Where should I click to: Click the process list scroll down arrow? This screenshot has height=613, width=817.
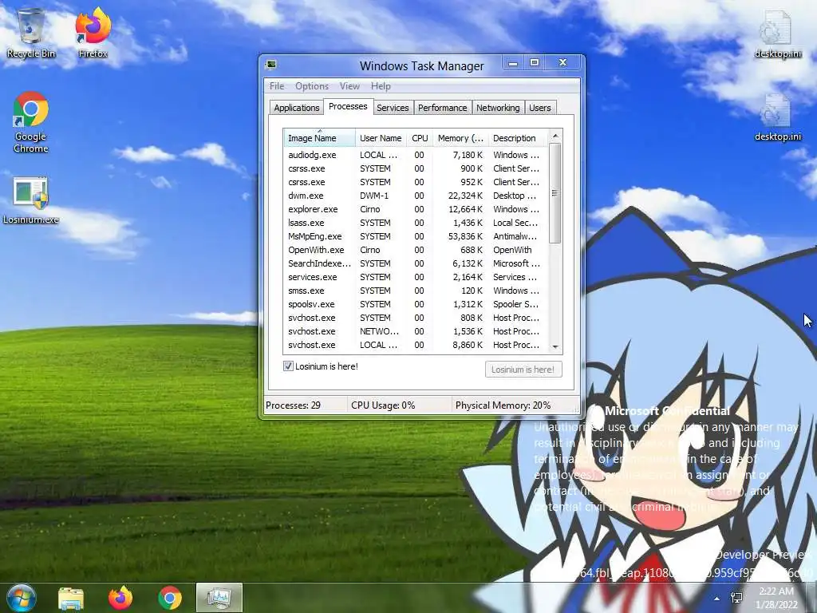555,346
